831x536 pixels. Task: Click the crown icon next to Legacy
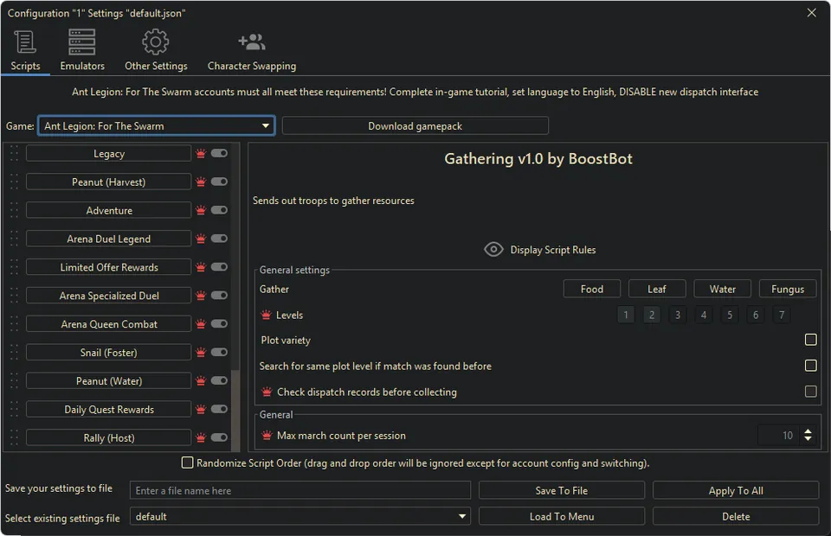tap(201, 153)
